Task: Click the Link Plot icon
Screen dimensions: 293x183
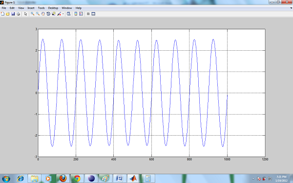Action: point(68,14)
